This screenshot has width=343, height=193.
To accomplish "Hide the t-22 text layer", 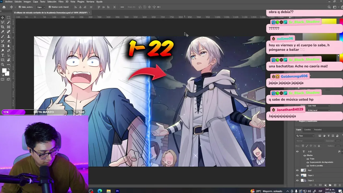I will click(297, 151).
